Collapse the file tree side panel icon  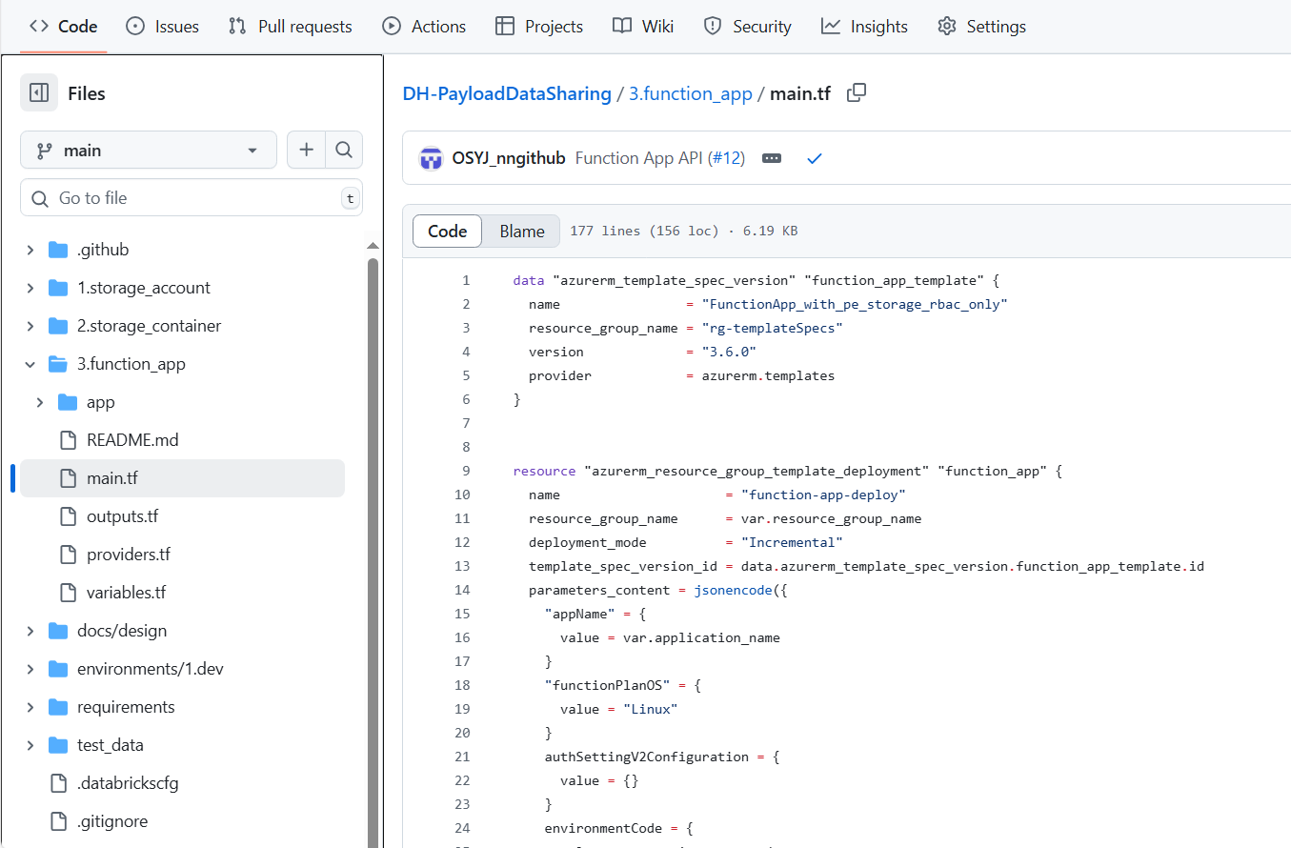(39, 93)
